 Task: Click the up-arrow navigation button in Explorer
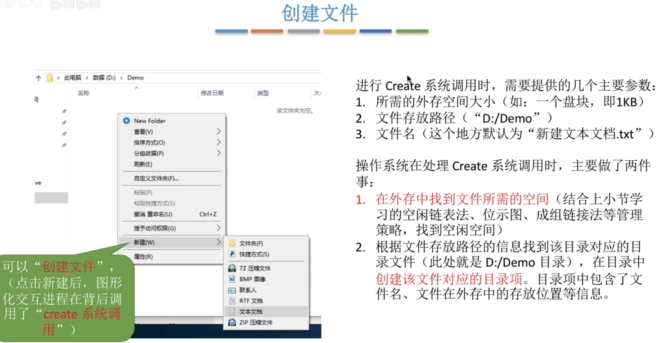coord(39,78)
